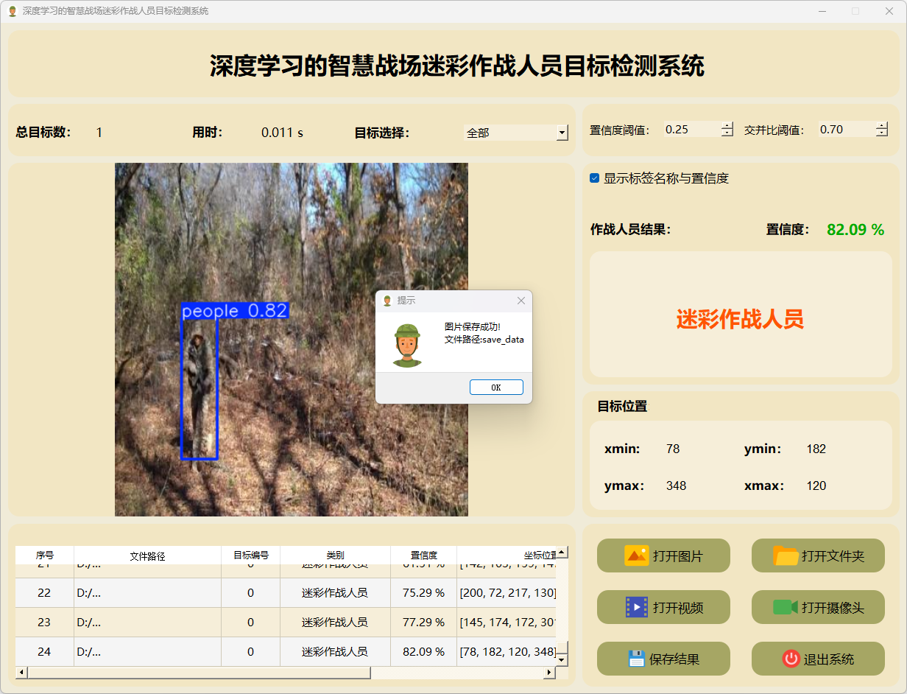Click the confidence threshold input field
This screenshot has height=694, width=907.
coord(691,130)
